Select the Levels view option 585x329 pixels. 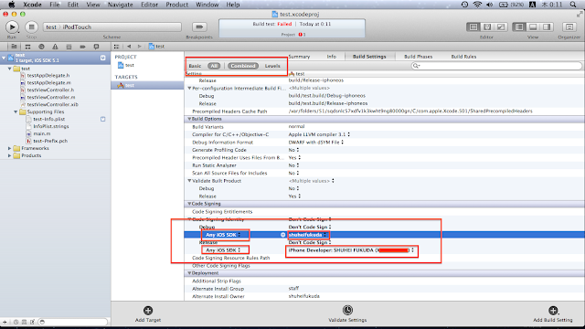point(272,66)
